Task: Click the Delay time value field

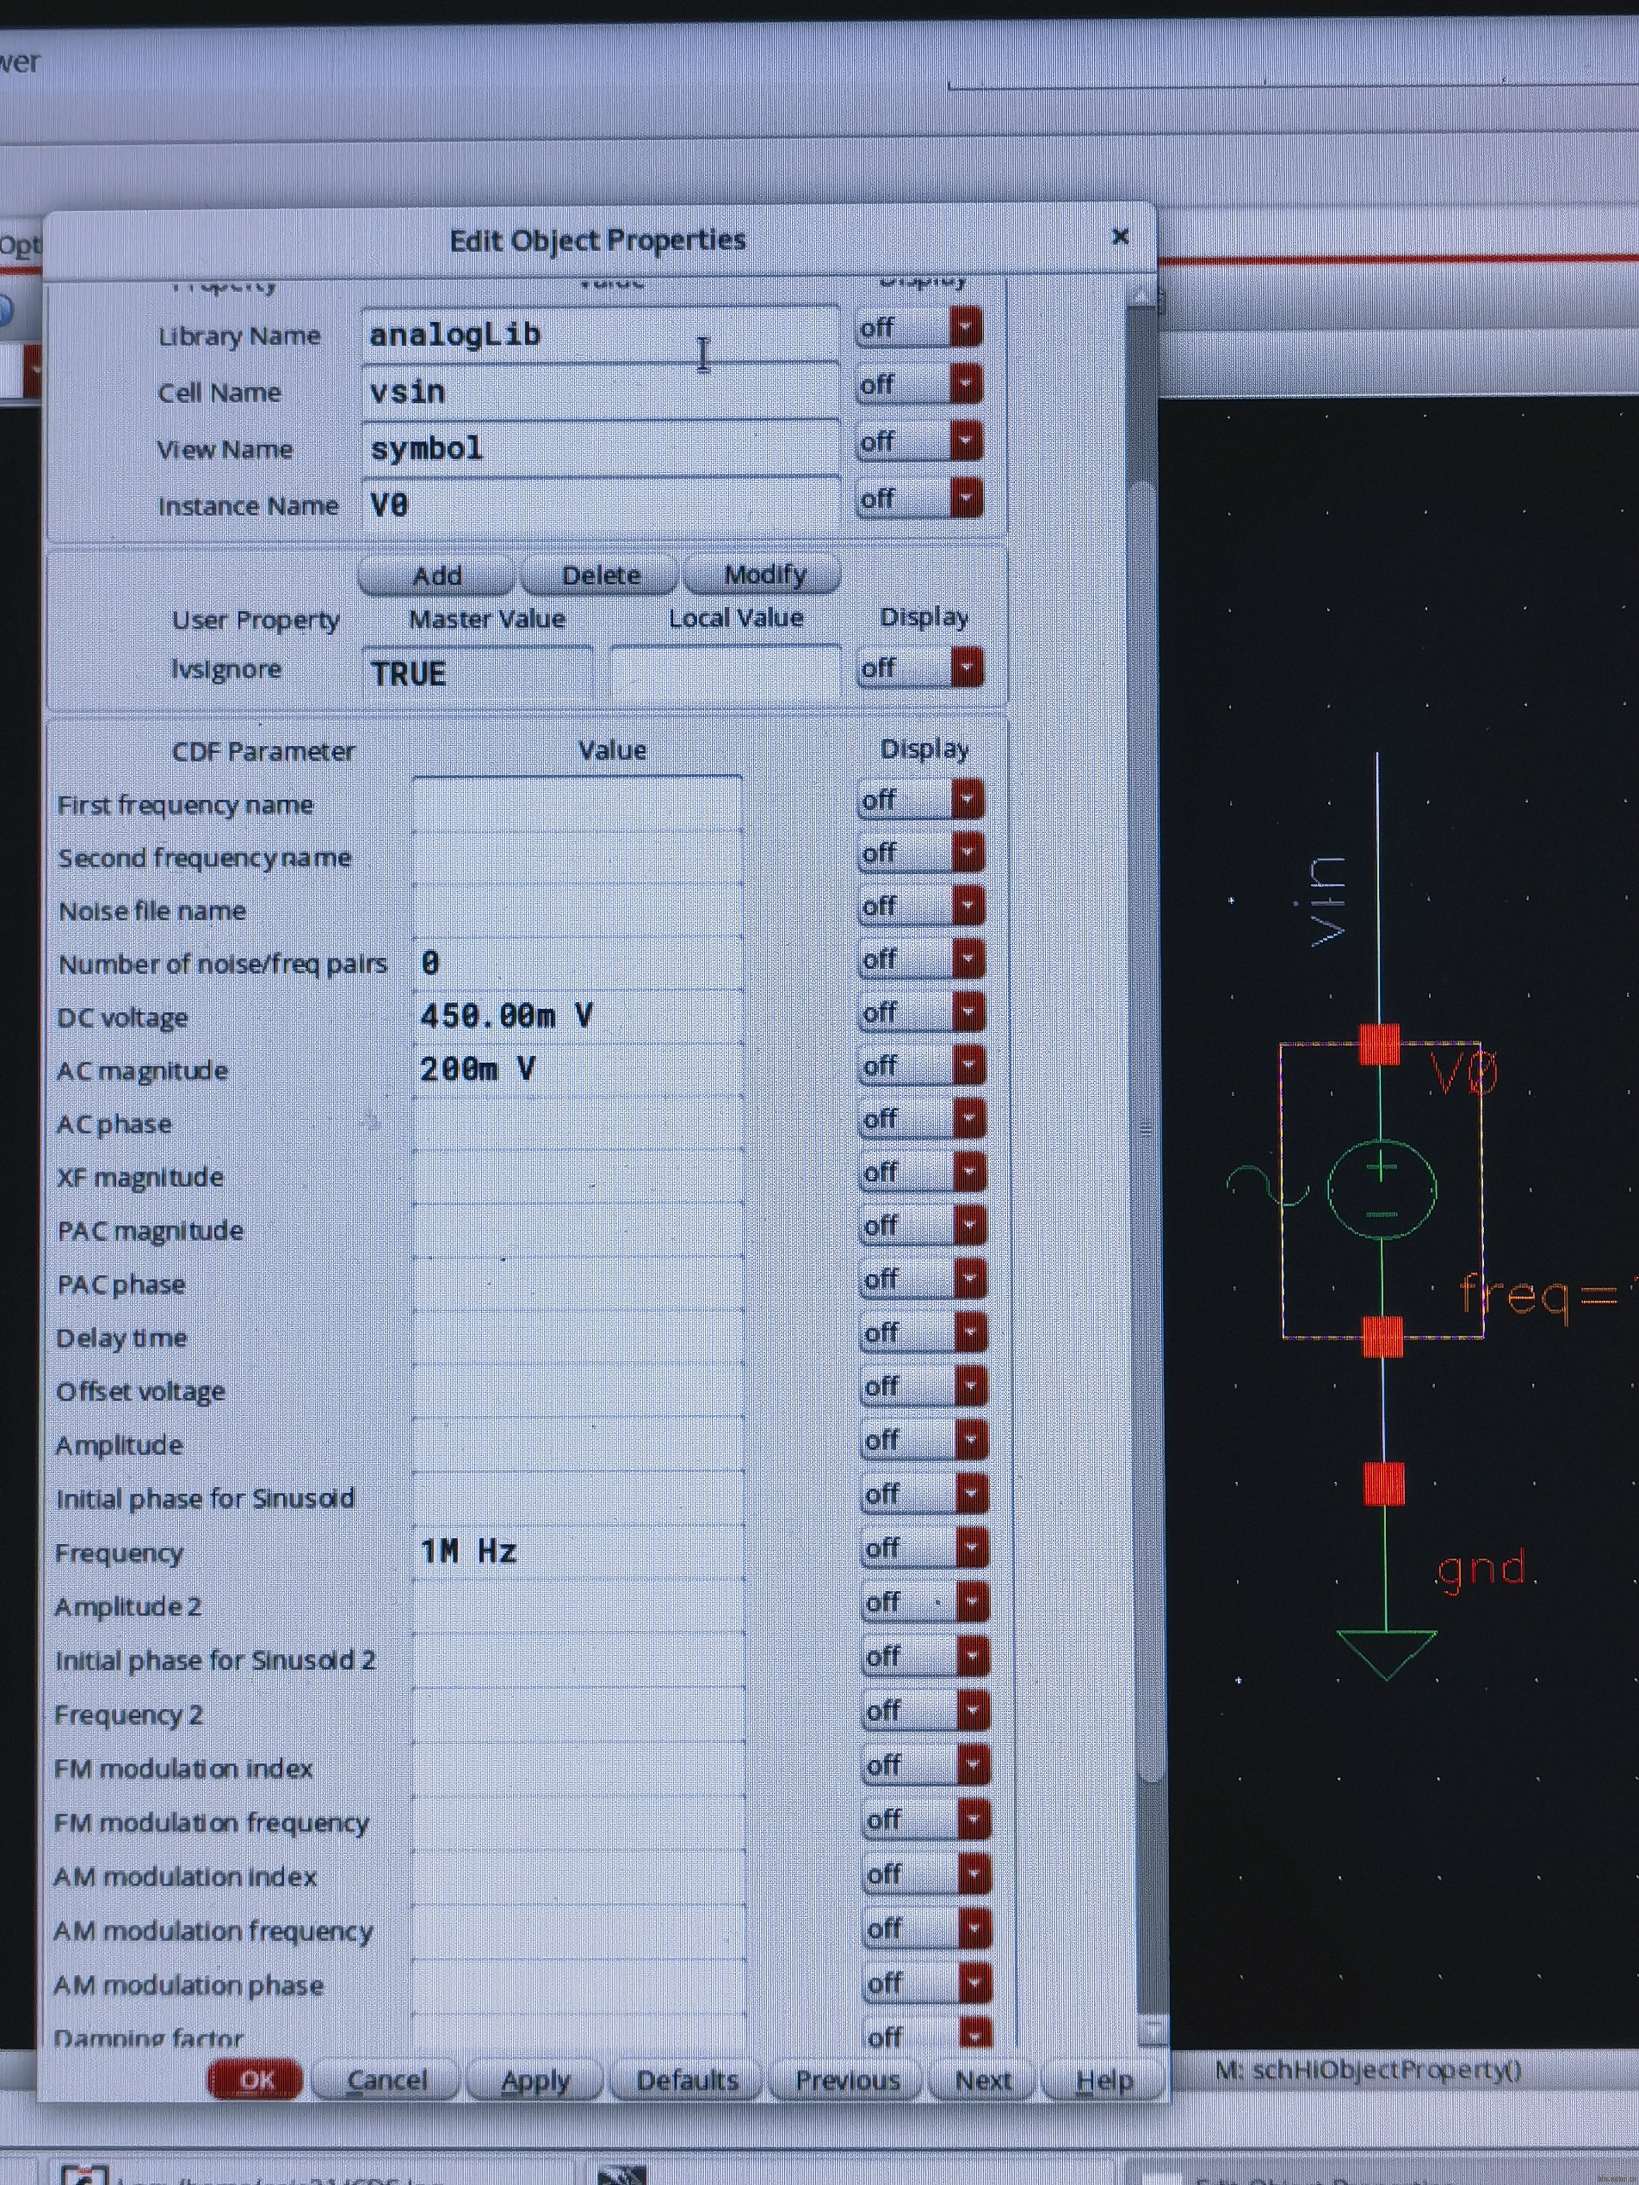Action: (577, 1336)
